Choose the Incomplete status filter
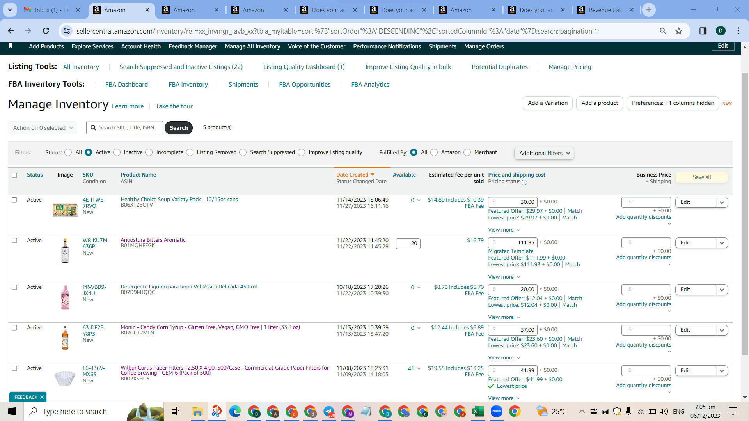The height and width of the screenshot is (421, 749). (149, 152)
